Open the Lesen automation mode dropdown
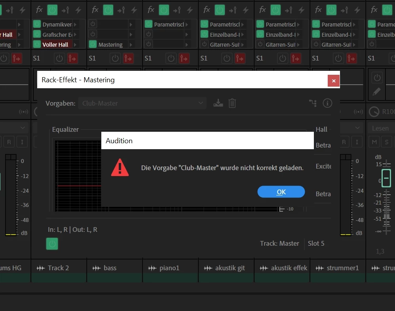Image resolution: width=395 pixels, height=311 pixels. pos(382,128)
